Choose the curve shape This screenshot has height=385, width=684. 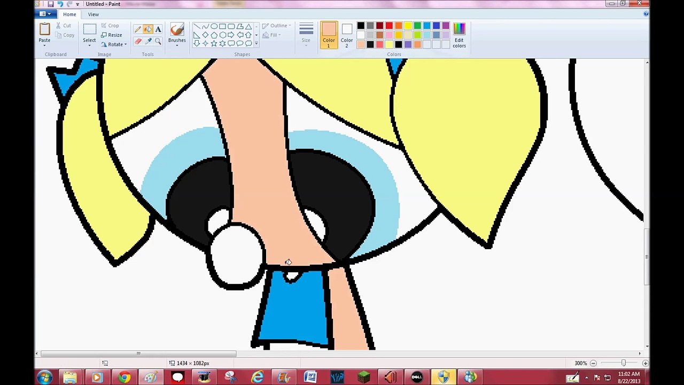click(205, 27)
